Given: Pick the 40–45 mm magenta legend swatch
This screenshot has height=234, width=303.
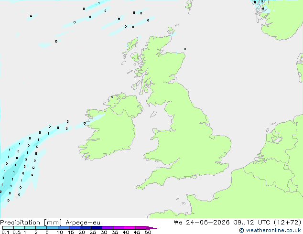Looking at the screenshot, I should 130,228.
